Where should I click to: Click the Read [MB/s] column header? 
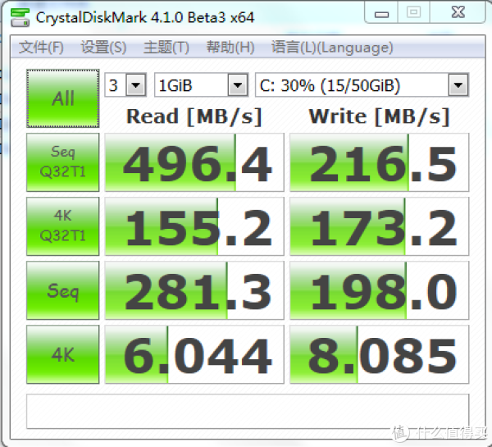coord(194,116)
